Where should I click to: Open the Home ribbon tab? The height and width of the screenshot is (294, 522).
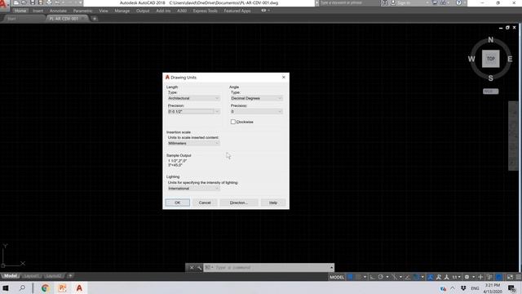pyautogui.click(x=20, y=11)
